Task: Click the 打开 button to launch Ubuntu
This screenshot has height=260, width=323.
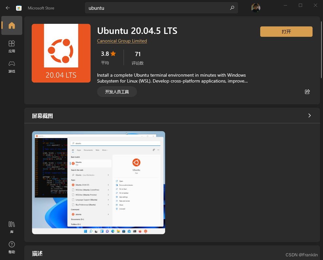Action: click(286, 31)
